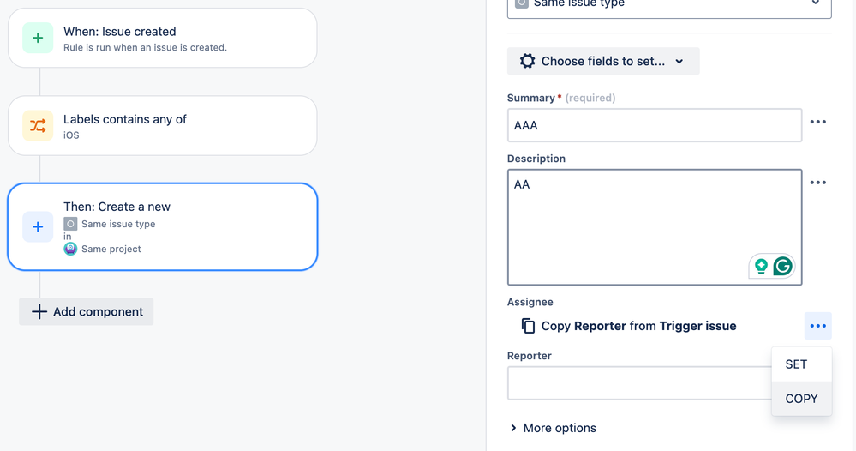856x451 pixels.
Task: Select the When: Issue created card
Action: pos(163,39)
